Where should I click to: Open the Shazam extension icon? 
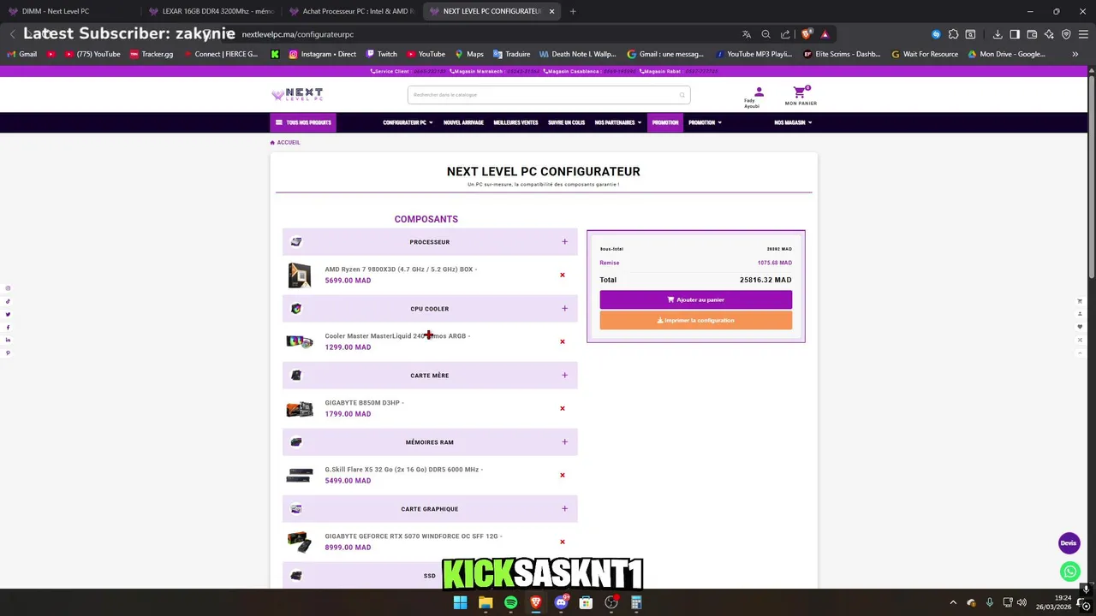point(936,34)
